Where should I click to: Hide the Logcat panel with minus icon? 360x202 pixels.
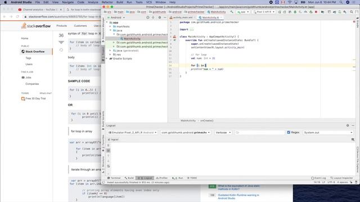(353, 126)
